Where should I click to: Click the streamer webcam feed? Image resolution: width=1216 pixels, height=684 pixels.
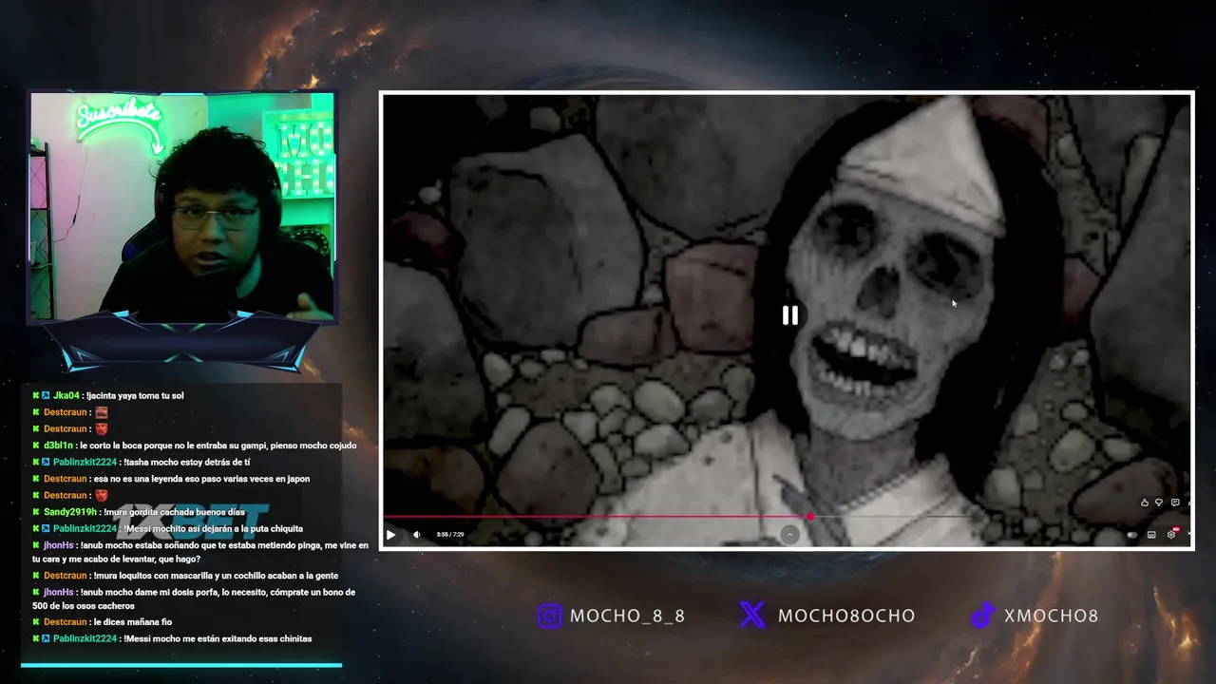point(182,206)
